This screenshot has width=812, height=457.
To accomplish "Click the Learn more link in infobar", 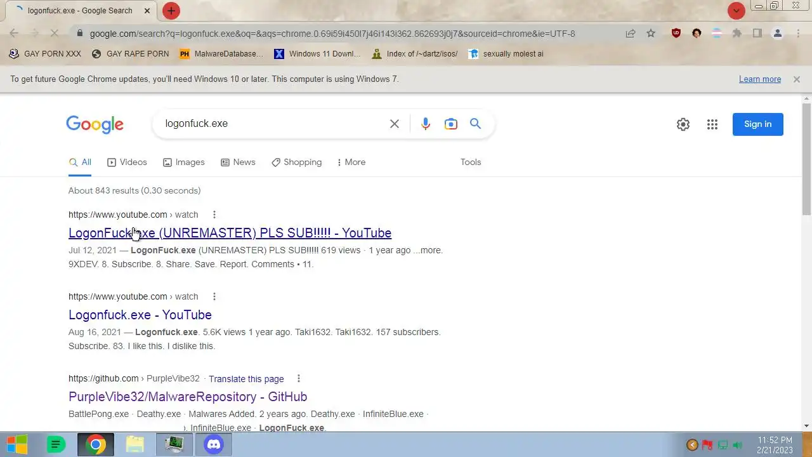I will pyautogui.click(x=760, y=79).
